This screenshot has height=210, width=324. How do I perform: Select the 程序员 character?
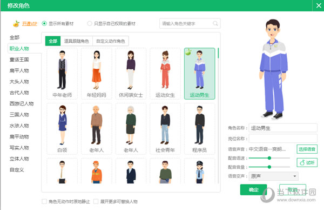[x=199, y=129]
